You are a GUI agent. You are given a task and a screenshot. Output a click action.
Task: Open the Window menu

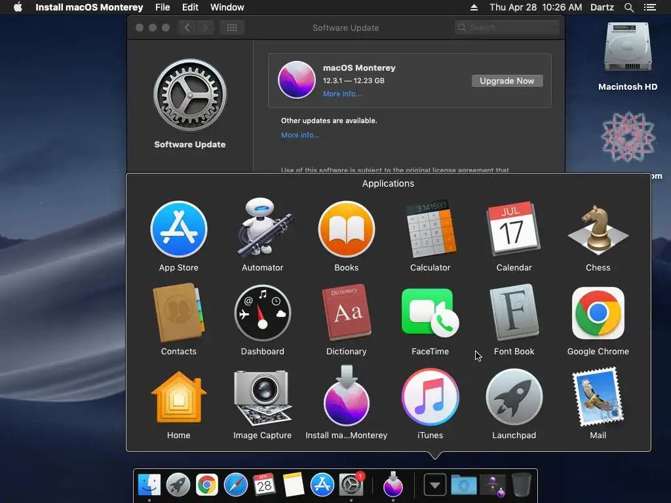(227, 7)
